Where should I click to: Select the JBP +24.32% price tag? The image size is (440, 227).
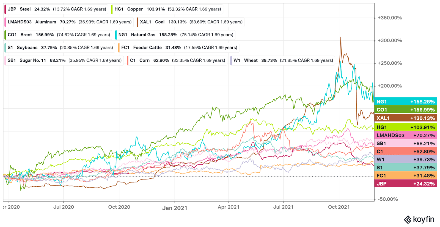[x=406, y=184]
